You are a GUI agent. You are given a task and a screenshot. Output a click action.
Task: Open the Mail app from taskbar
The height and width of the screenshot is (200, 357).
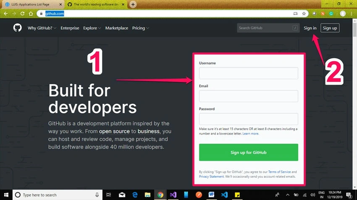click(x=122, y=195)
